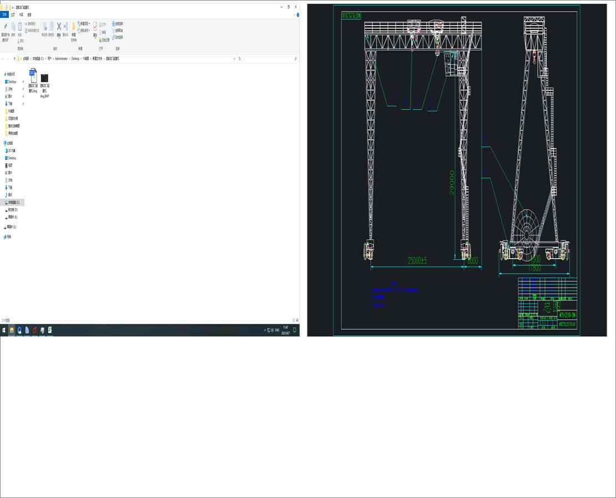The width and height of the screenshot is (616, 498).
Task: Open the New item dropdown in the ribbon
Action: click(x=84, y=23)
